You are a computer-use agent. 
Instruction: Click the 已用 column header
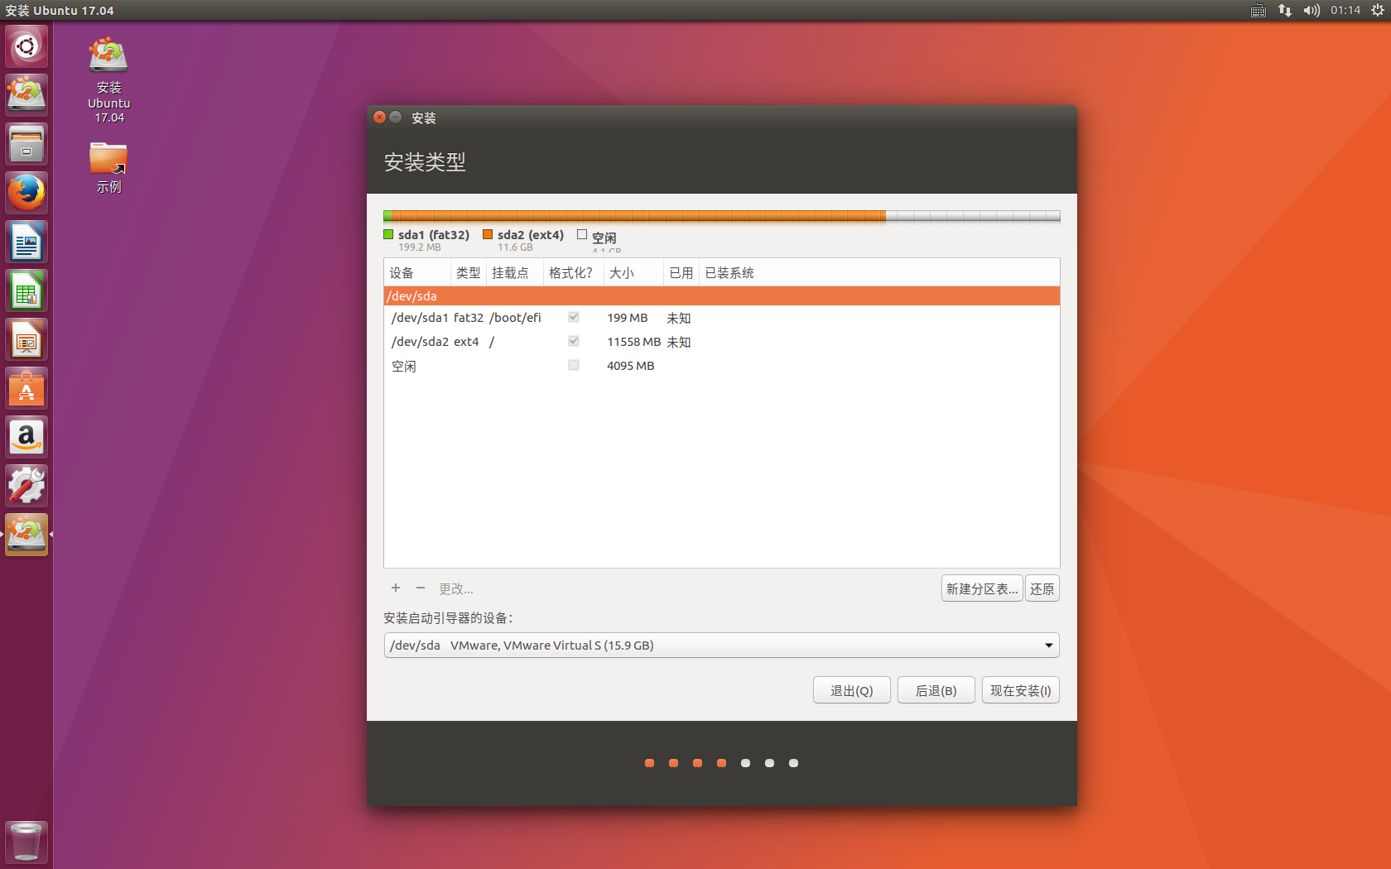(x=681, y=273)
